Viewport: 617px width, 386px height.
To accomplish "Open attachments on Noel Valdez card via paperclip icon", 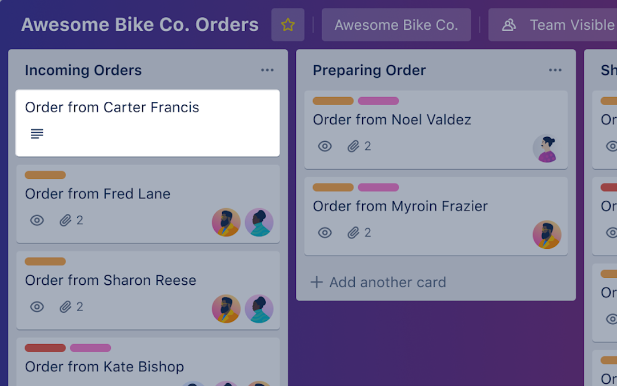I will coord(354,146).
